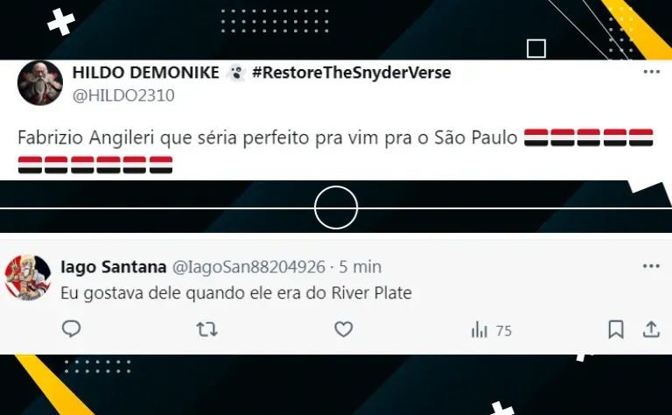672x415 pixels.
Task: Open the 5 min timestamp link
Action: [360, 267]
